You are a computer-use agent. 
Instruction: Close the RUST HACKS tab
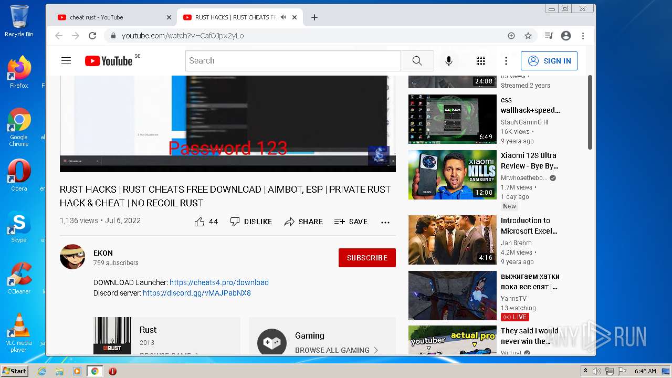click(295, 17)
